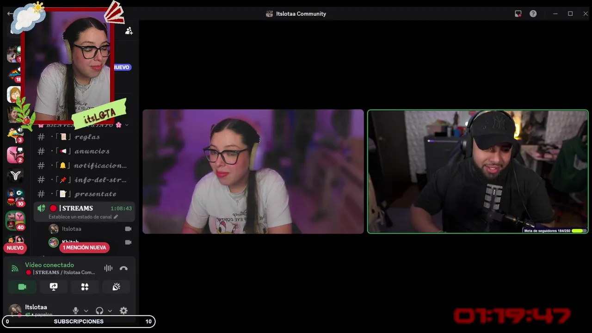Open the cartoon girl avatar server icon
This screenshot has width=592, height=333.
point(14,94)
